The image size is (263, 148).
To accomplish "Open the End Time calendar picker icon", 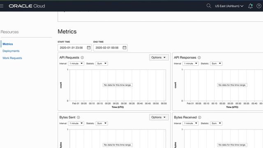I will click(x=125, y=48).
